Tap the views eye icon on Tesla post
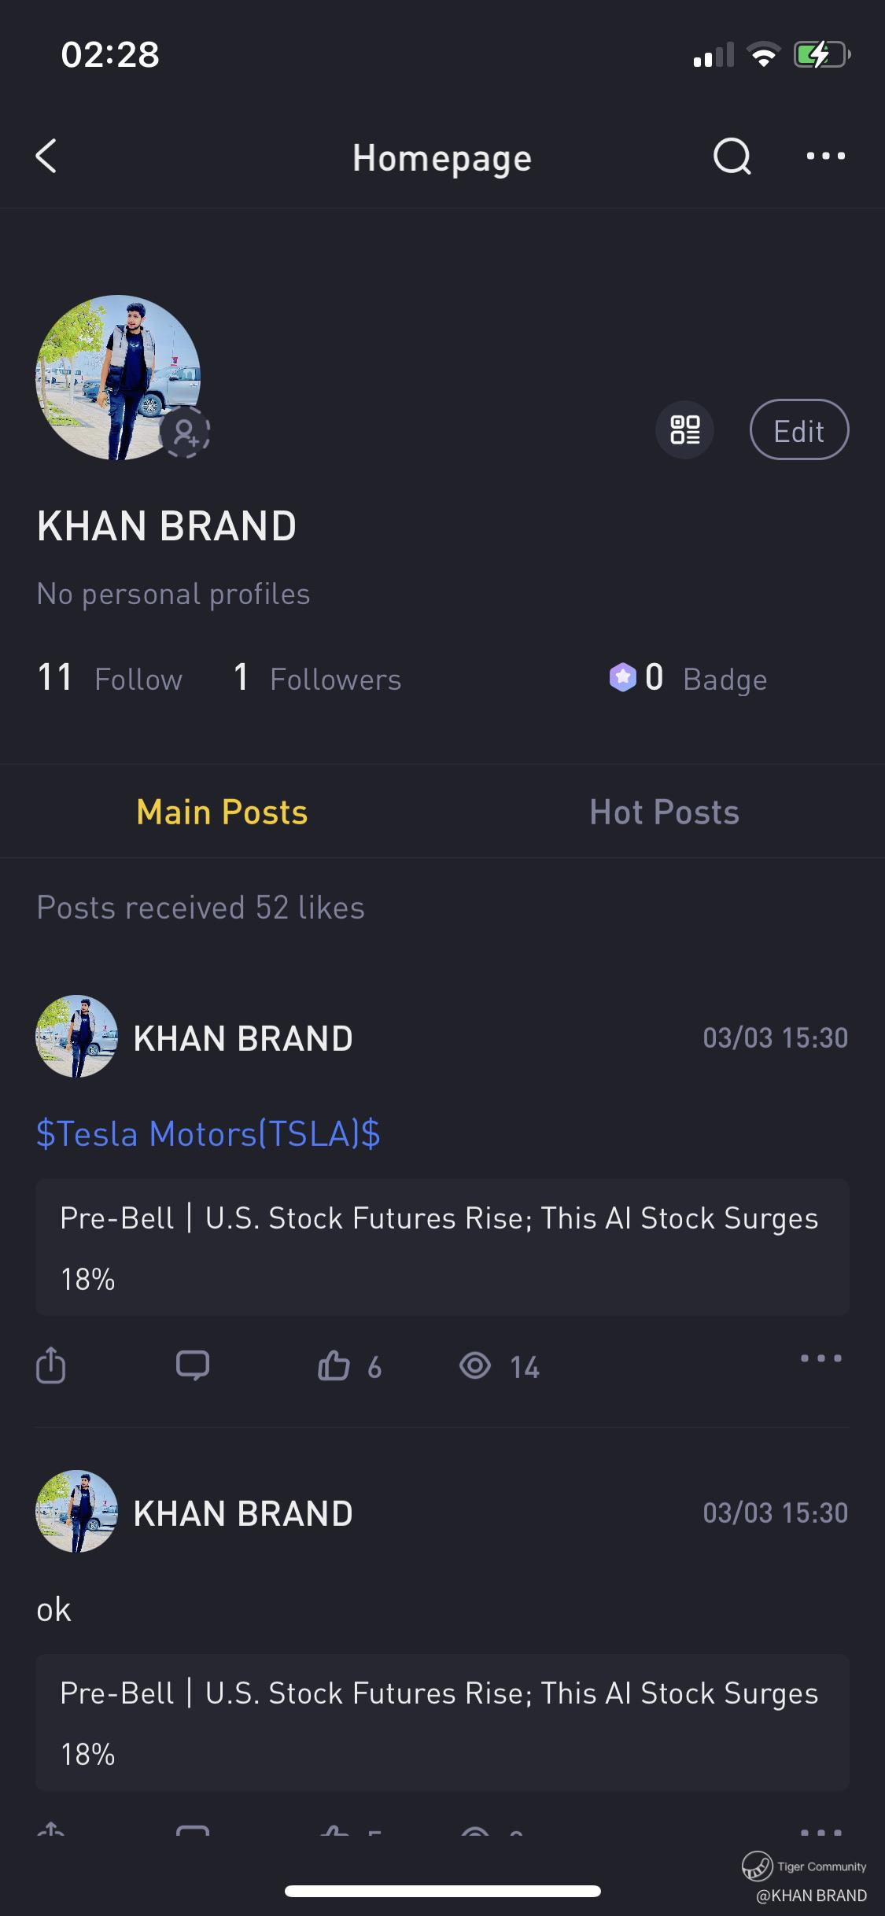The width and height of the screenshot is (885, 1916). click(x=475, y=1365)
